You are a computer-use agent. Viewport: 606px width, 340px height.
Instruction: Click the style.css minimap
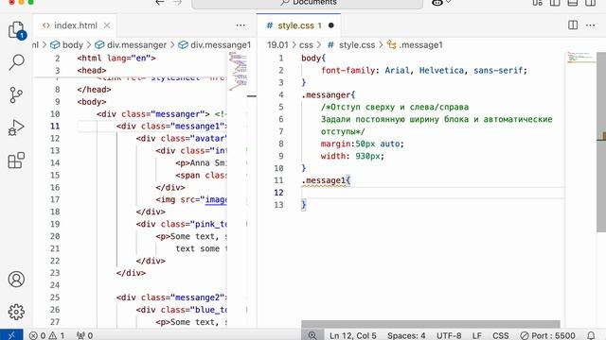[x=580, y=58]
